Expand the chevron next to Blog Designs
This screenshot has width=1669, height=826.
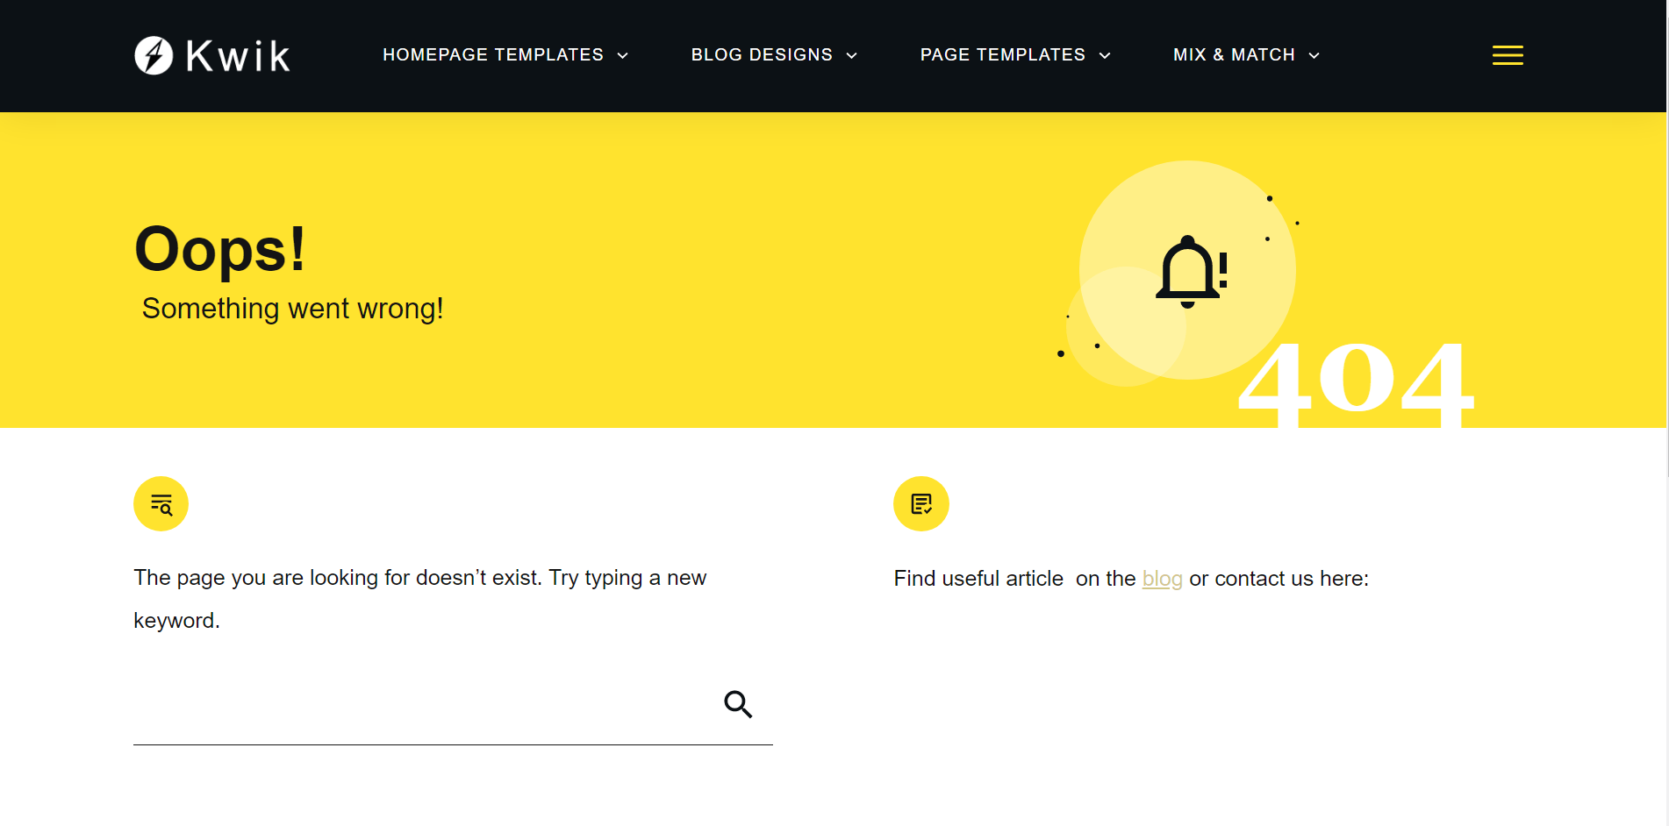point(851,56)
